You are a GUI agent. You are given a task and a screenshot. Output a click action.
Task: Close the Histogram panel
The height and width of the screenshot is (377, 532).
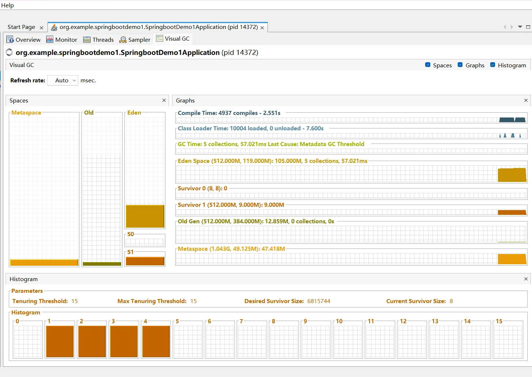pyautogui.click(x=526, y=279)
